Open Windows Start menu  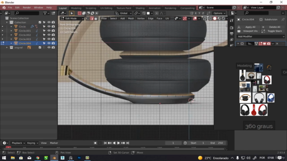[4, 158]
